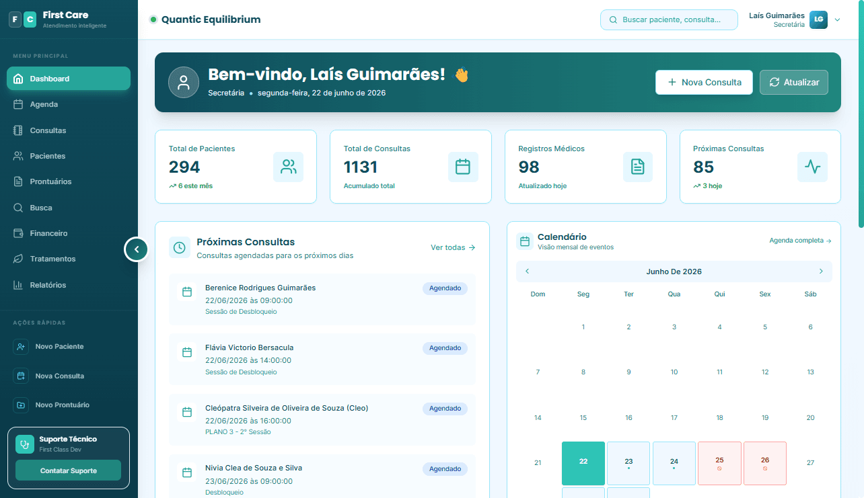This screenshot has height=498, width=864.
Task: Select day 26 in the calendar
Action: click(765, 463)
